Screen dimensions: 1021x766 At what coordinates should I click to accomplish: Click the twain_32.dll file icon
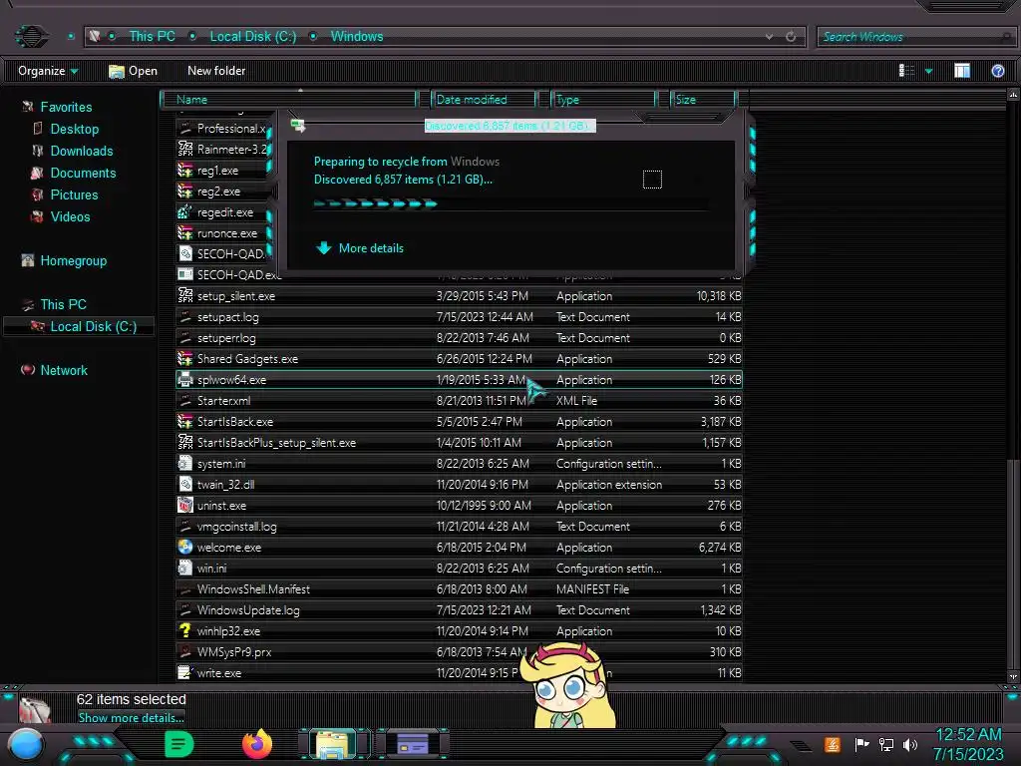tap(184, 484)
